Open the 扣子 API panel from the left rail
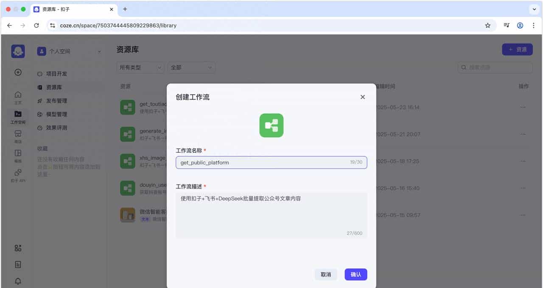The image size is (543, 288). pyautogui.click(x=18, y=173)
